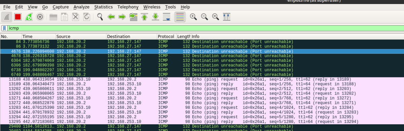Open the Statistics menu
Viewport: 404px width, 131px height.
[103, 7]
